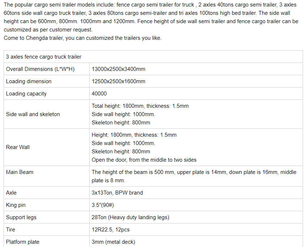Screen dimensions: 307x247
Task: Click the 'Loading capacity' label cell
Action: [26, 94]
